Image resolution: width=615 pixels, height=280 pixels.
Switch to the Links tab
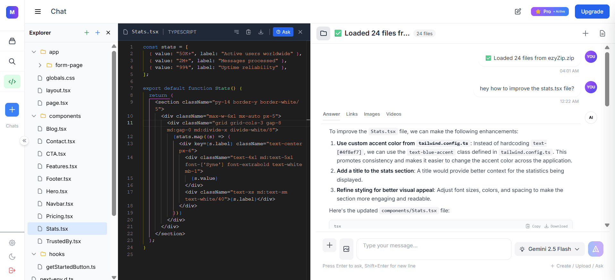pyautogui.click(x=352, y=114)
